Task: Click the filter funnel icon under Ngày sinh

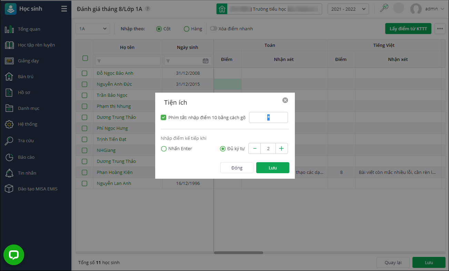Action: (168, 61)
